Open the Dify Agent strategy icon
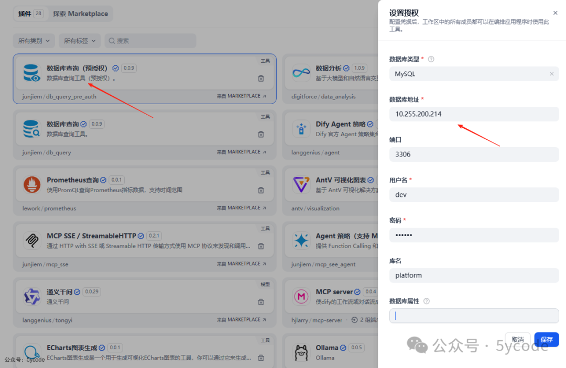 [x=301, y=129]
